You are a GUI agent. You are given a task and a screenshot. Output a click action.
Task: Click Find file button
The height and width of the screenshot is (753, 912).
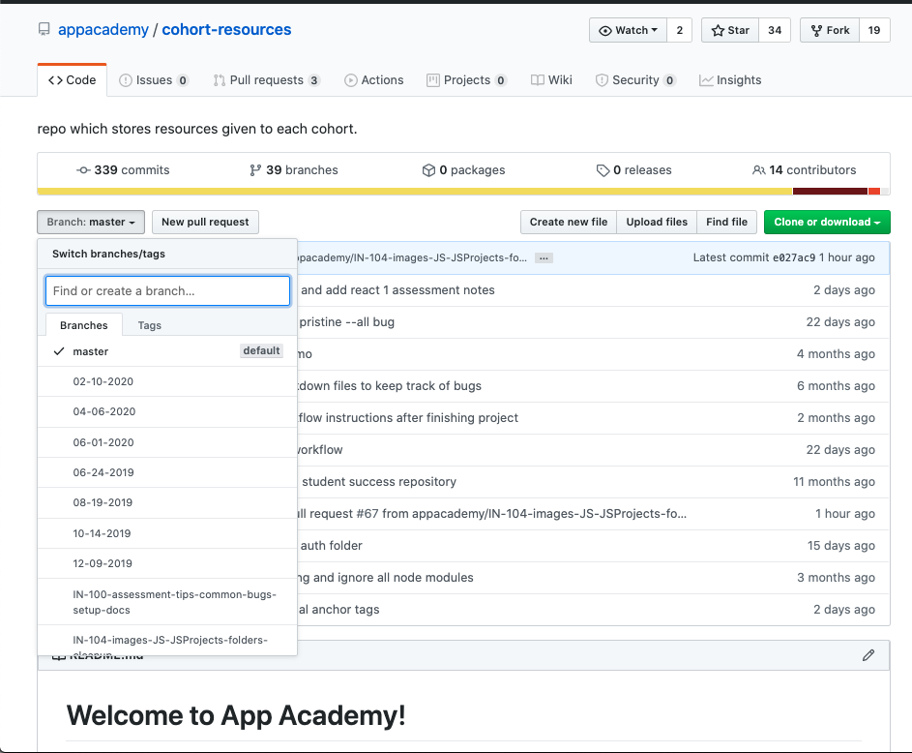click(726, 222)
